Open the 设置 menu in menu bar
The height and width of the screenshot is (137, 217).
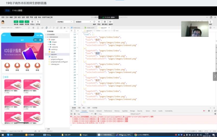pos(36,17)
